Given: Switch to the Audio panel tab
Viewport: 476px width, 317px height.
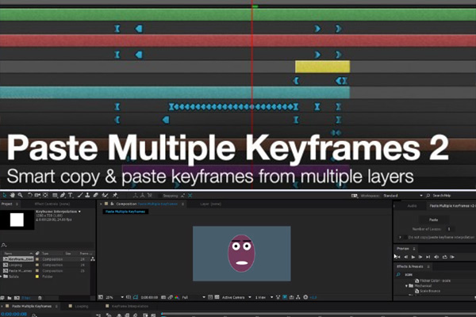Looking at the screenshot, I should click(412, 206).
